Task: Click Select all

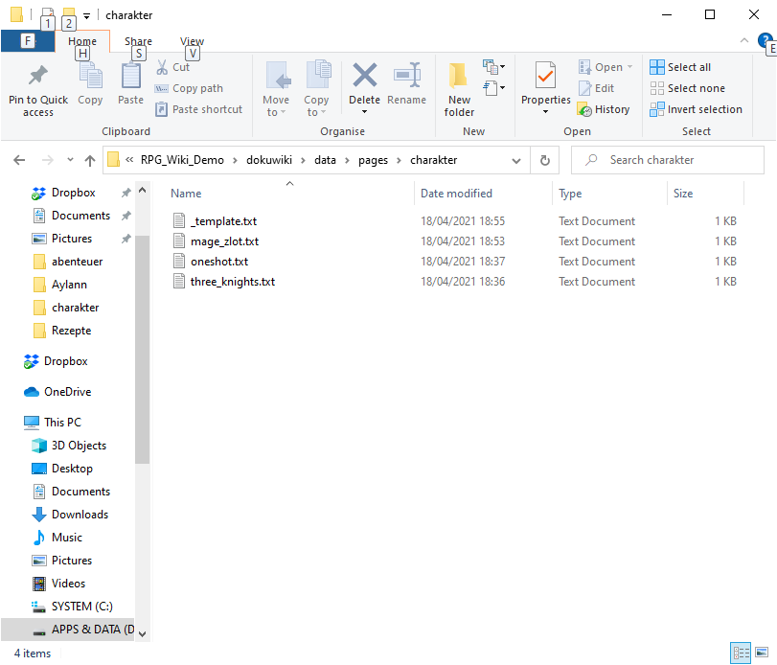Action: coord(680,67)
